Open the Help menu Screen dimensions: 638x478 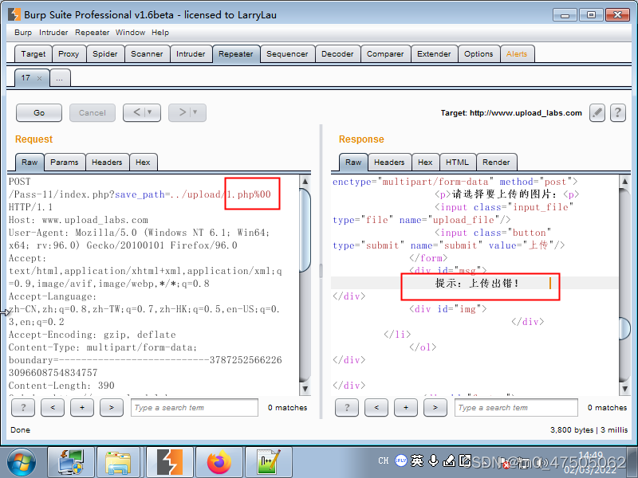(160, 33)
